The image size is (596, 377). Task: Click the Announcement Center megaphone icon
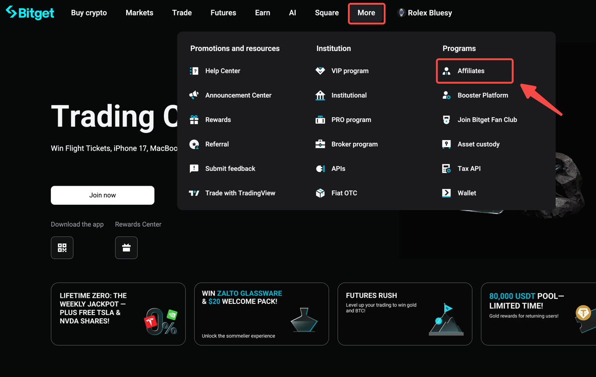pos(194,95)
